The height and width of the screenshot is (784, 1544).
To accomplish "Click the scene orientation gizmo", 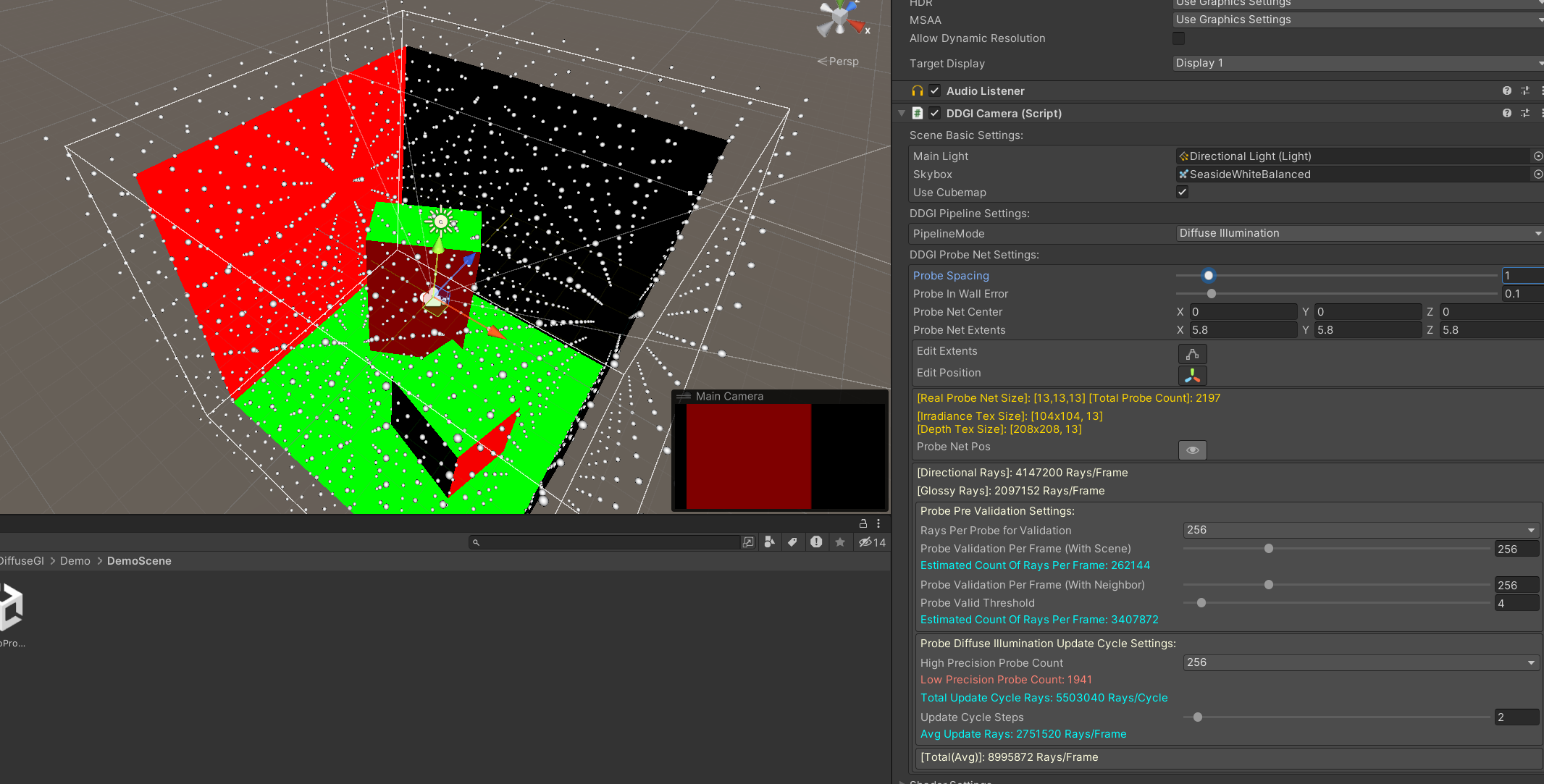I will [x=842, y=18].
